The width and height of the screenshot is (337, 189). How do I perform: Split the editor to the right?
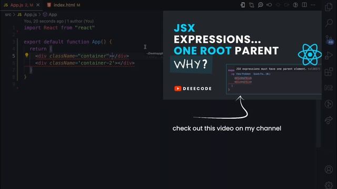[304, 5]
